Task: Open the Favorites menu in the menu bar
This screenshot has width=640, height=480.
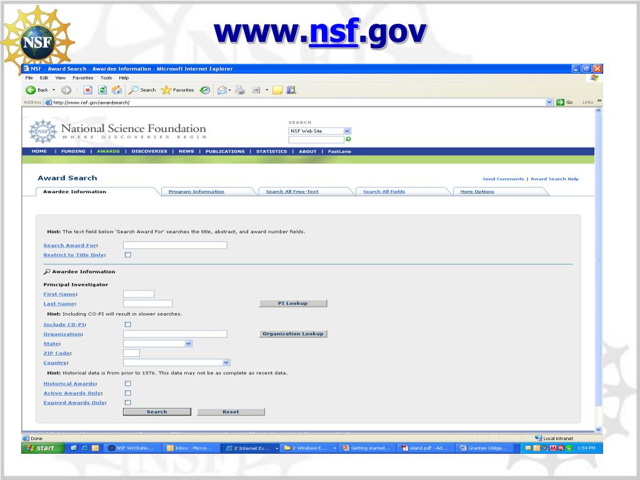Action: (x=83, y=77)
